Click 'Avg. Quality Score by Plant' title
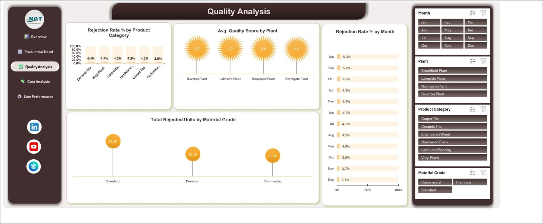 pyautogui.click(x=247, y=31)
